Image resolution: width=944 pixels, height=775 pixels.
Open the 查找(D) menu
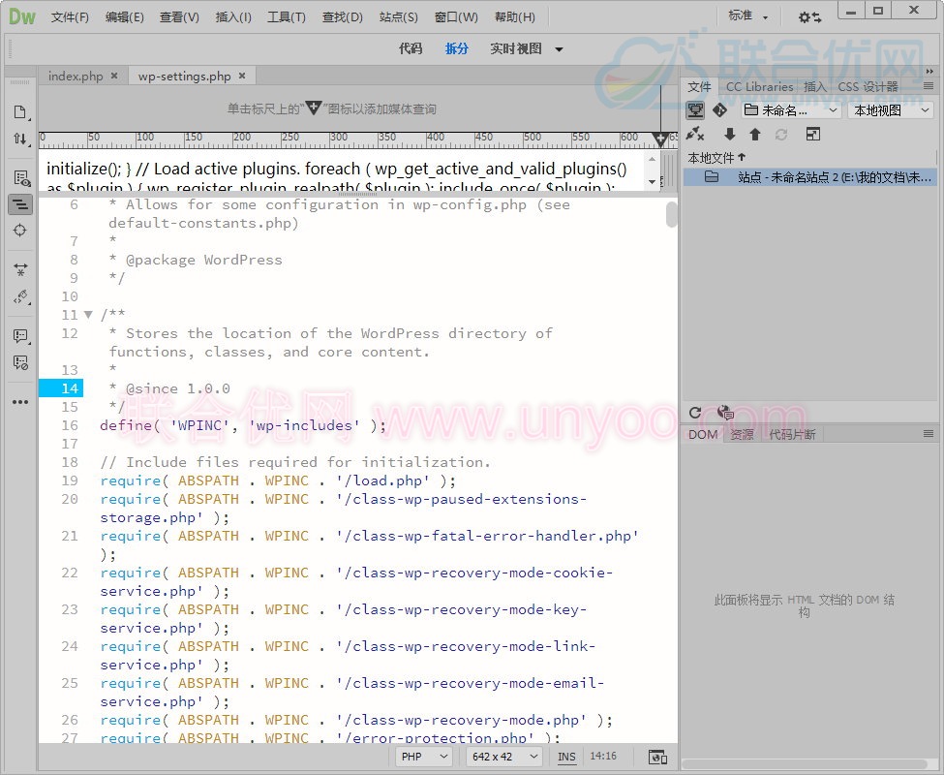coord(343,16)
